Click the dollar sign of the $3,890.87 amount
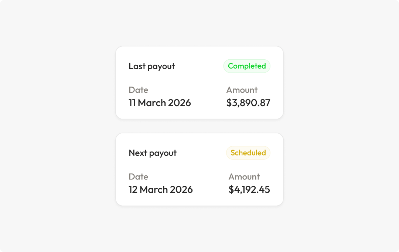The image size is (399, 252). click(229, 103)
